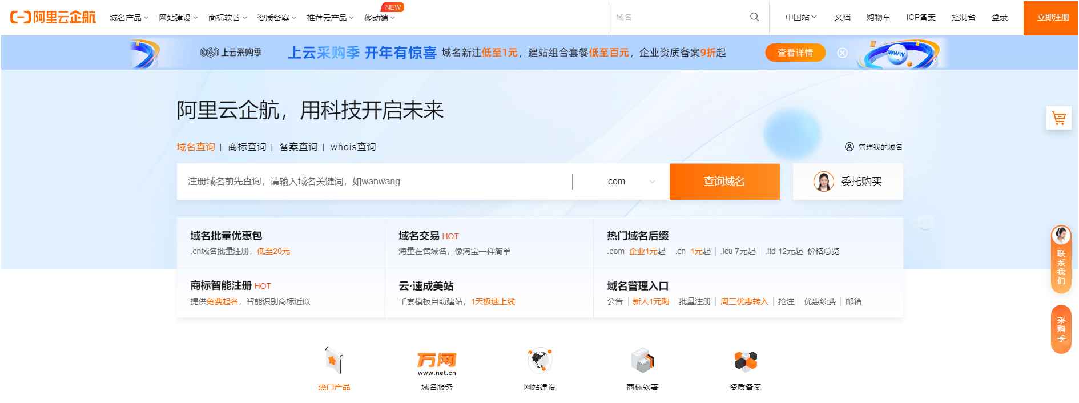Click the 热门域名后缀 heading
The image size is (1079, 403).
coord(638,236)
